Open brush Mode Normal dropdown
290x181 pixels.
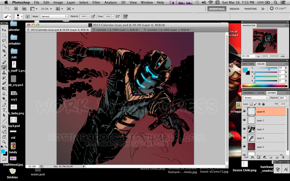54,17
